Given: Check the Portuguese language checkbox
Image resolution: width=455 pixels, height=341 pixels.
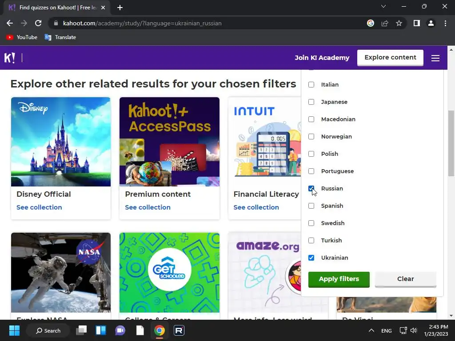Looking at the screenshot, I should (x=311, y=171).
